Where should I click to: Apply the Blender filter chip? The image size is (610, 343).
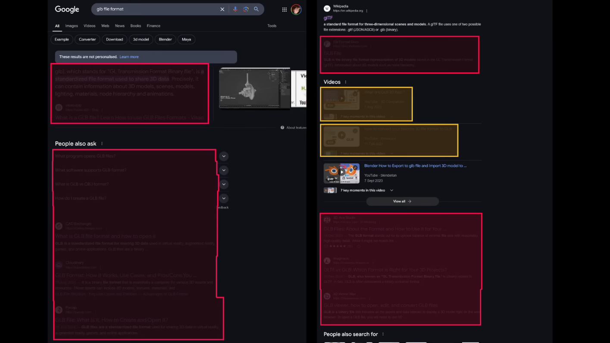click(x=166, y=39)
